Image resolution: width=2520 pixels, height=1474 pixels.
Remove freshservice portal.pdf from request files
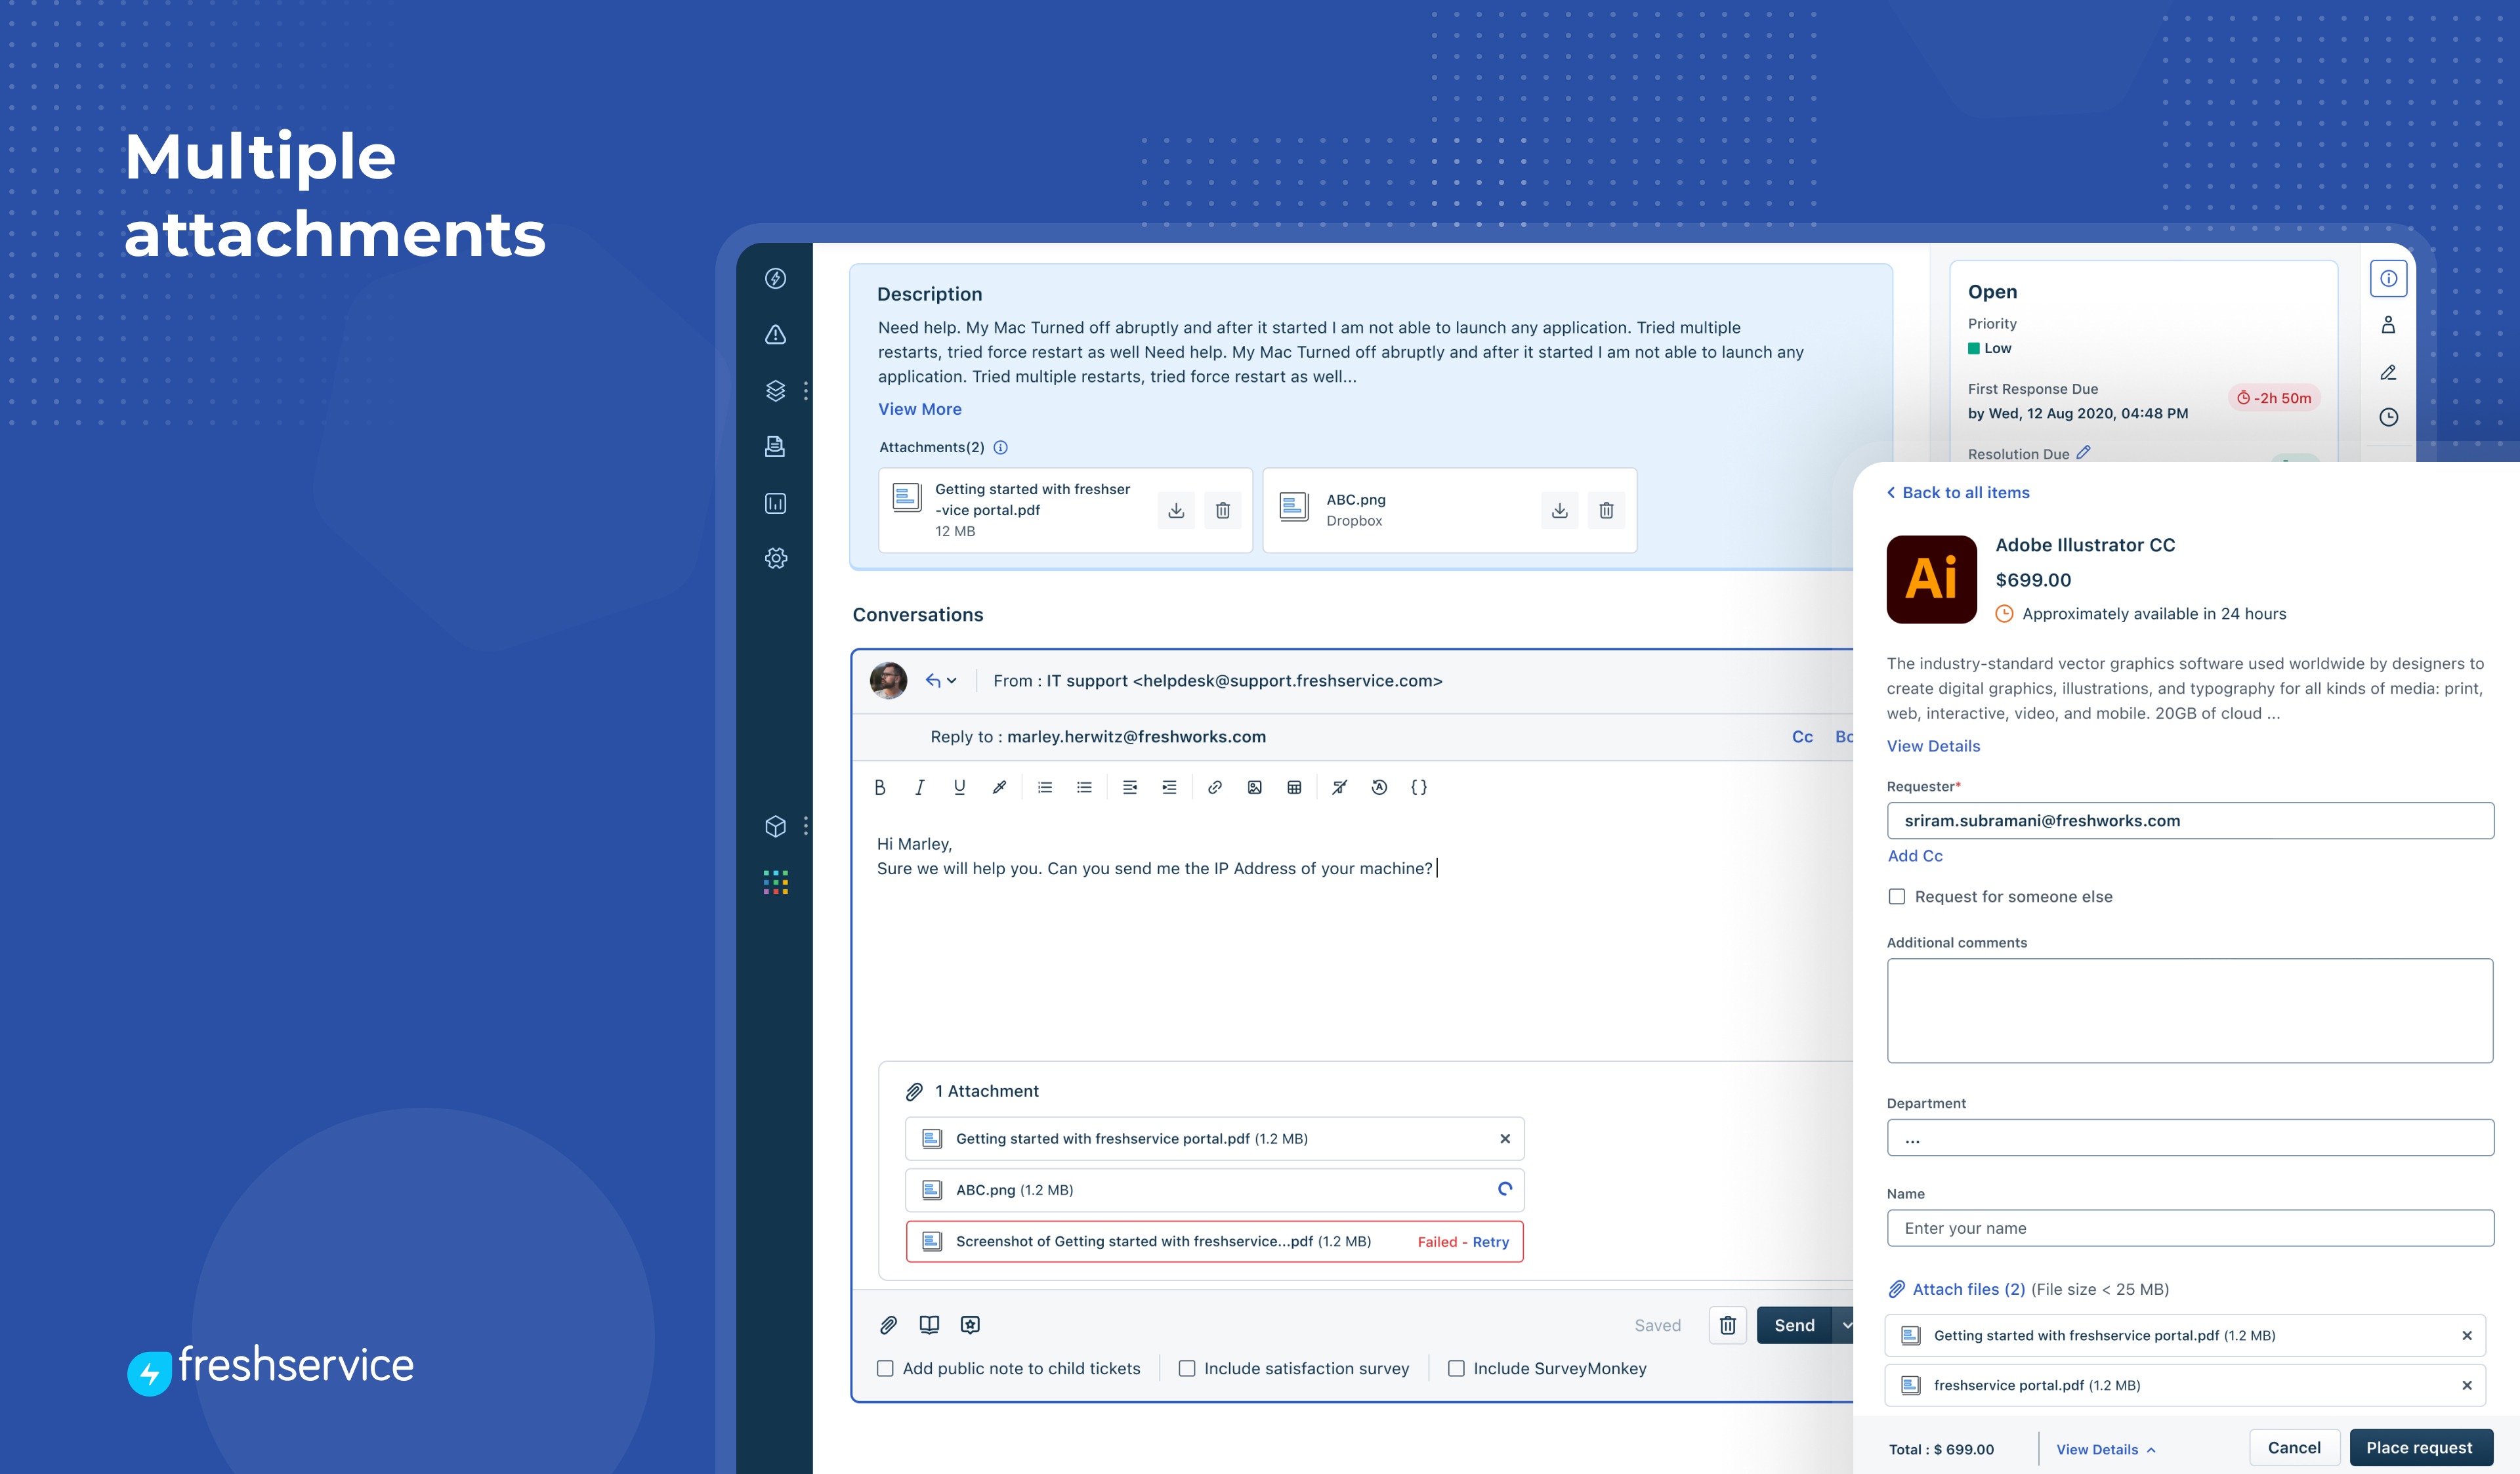[2466, 1386]
